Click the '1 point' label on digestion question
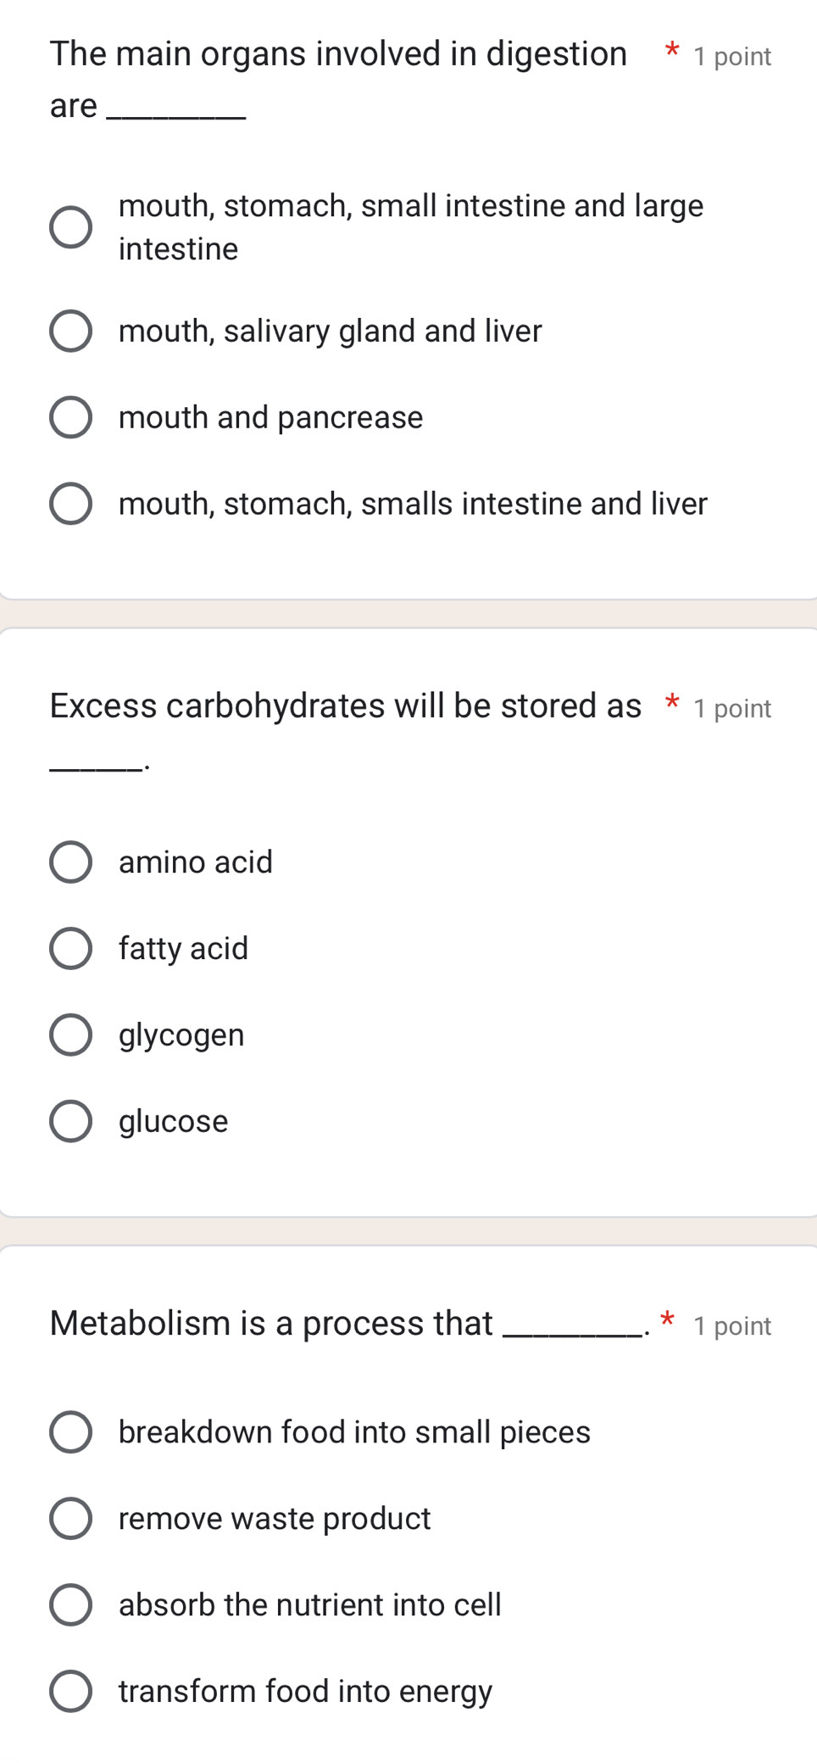This screenshot has width=817, height=1763. [x=732, y=57]
